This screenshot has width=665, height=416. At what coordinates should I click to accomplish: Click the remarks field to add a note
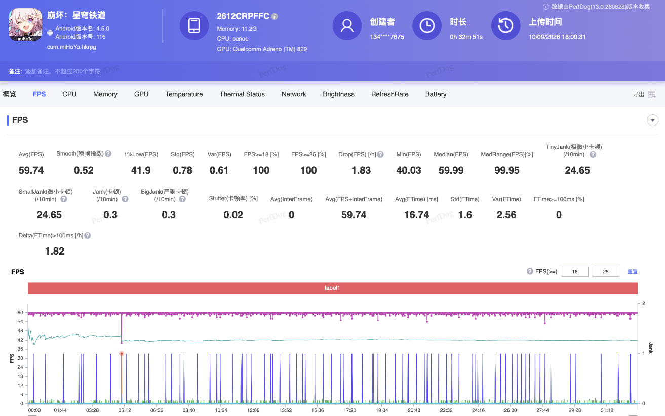point(63,71)
